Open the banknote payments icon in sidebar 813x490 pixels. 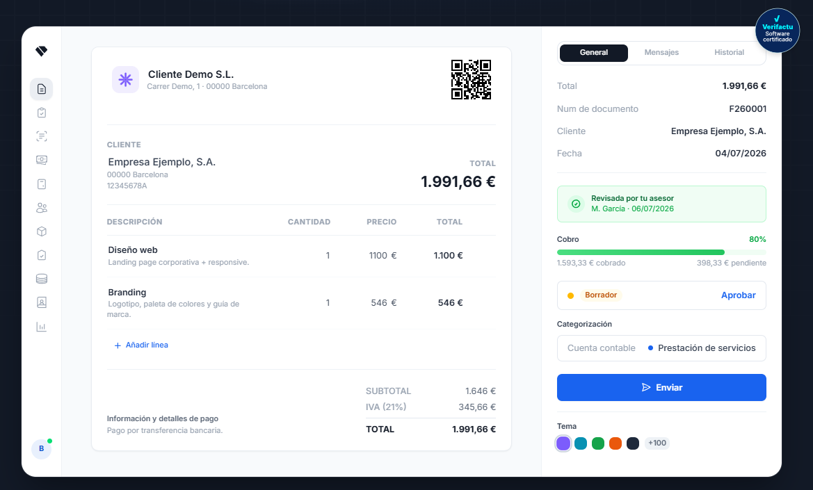point(42,160)
